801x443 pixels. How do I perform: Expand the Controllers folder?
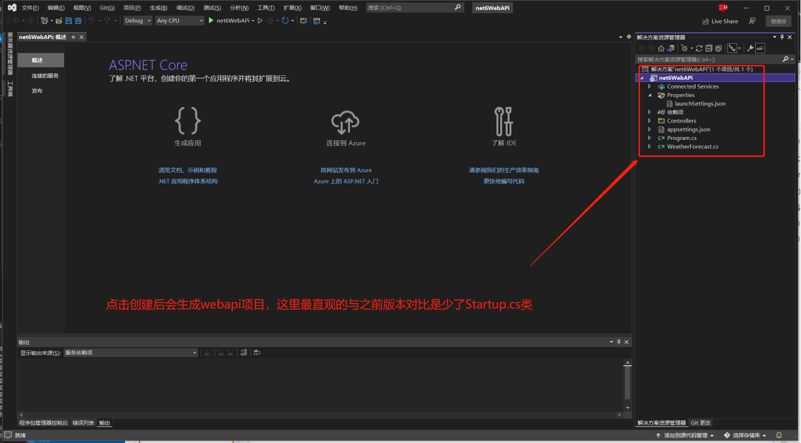coord(649,121)
